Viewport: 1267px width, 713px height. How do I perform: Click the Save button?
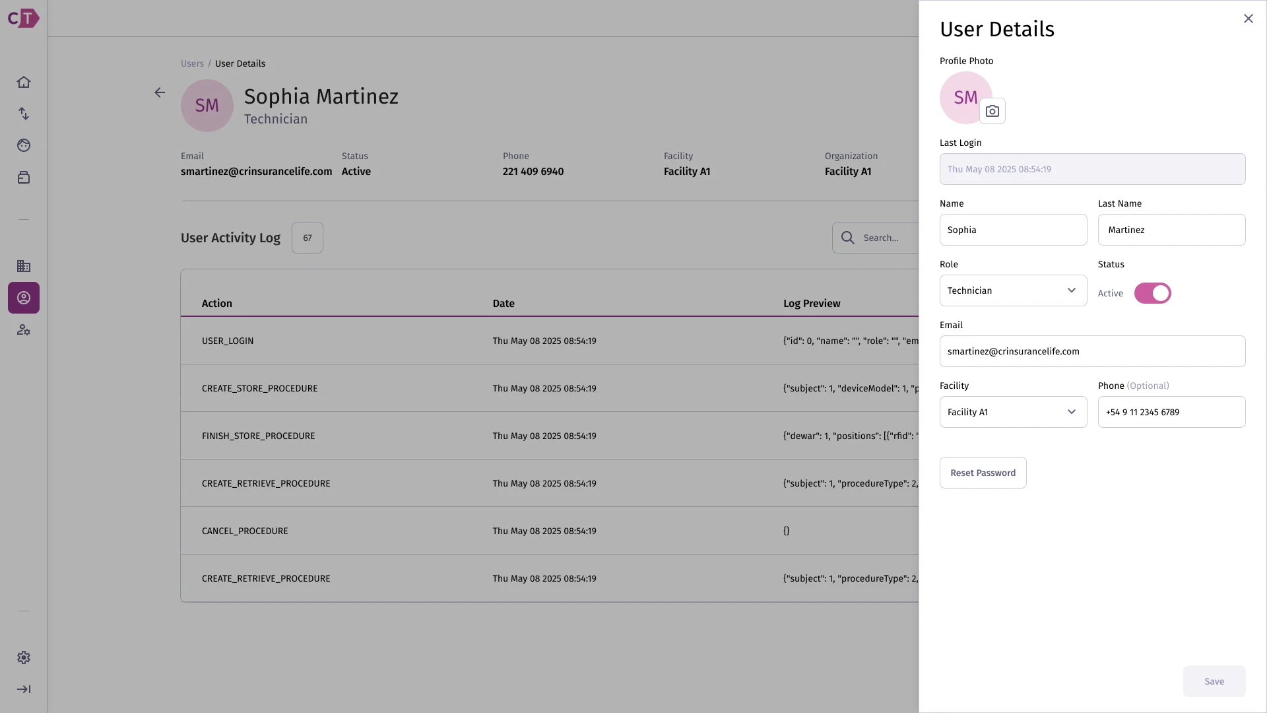[1214, 681]
